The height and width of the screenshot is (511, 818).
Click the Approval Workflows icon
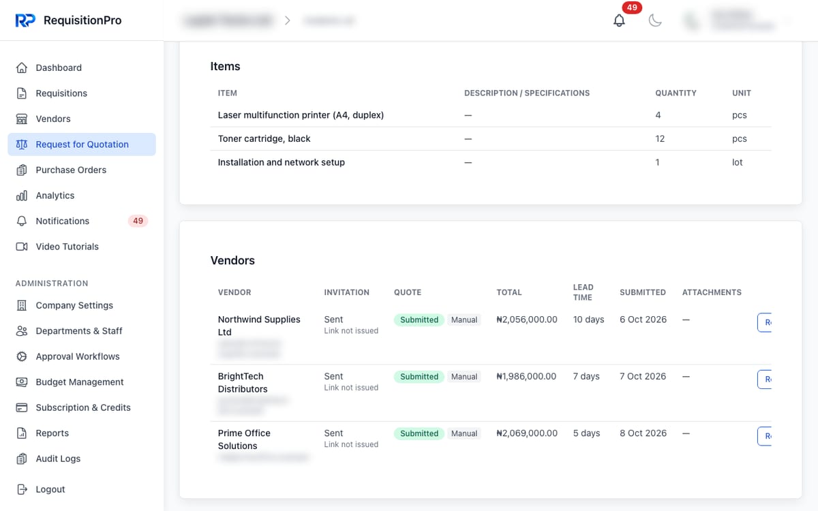click(22, 357)
